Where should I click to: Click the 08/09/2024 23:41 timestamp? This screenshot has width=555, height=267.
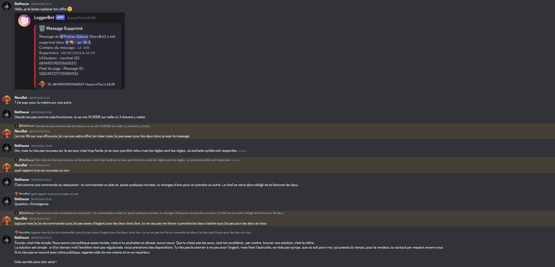tap(41, 180)
